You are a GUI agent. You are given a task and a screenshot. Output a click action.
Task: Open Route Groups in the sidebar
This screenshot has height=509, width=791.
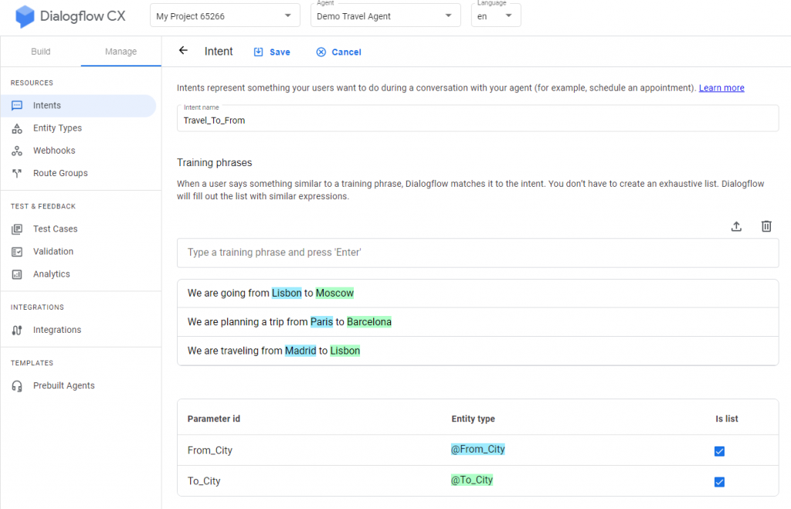pos(79,173)
